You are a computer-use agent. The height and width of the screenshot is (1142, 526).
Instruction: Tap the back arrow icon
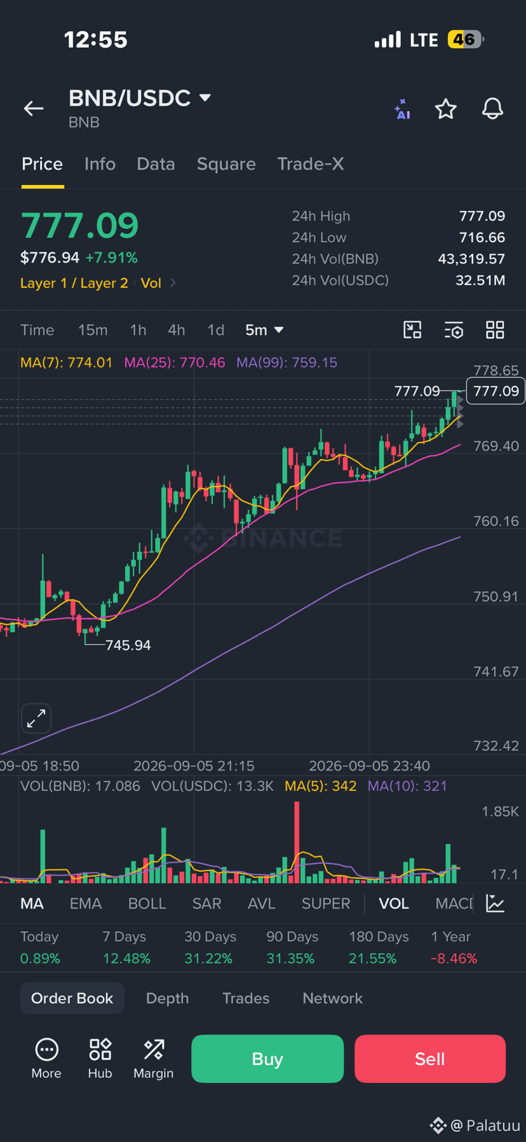pyautogui.click(x=34, y=109)
